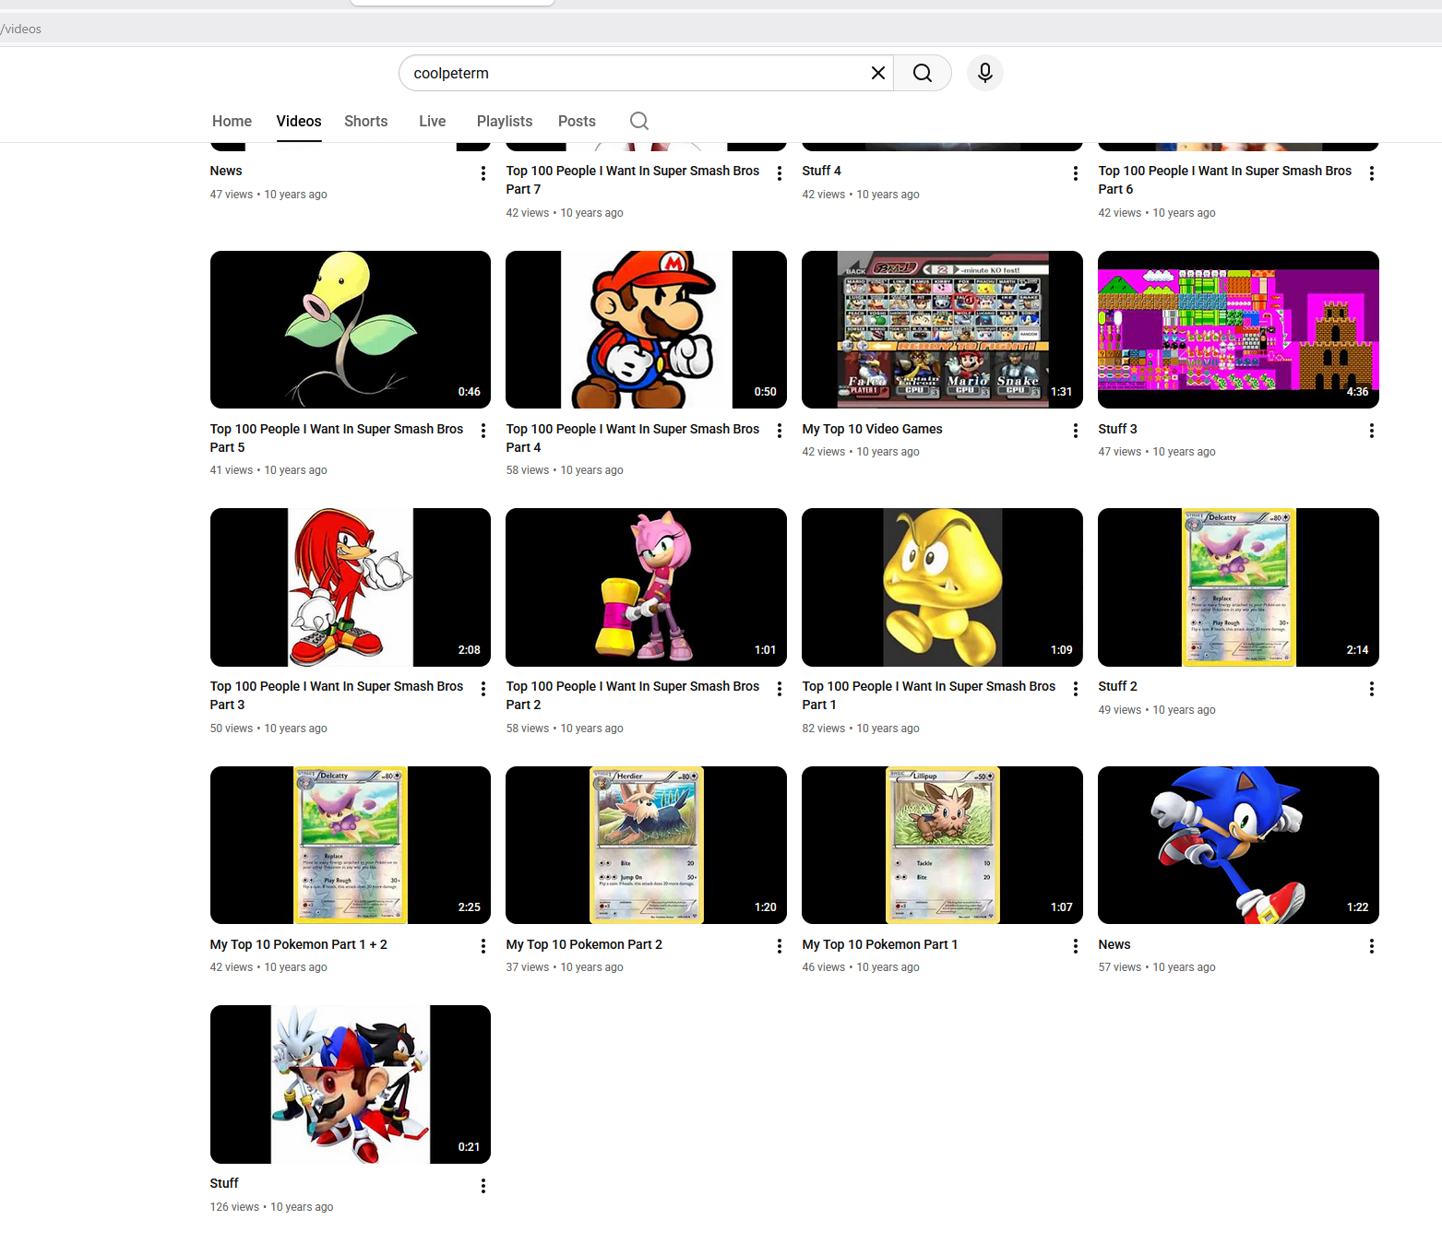Open the Live tab
The width and height of the screenshot is (1442, 1244).
pyautogui.click(x=432, y=121)
